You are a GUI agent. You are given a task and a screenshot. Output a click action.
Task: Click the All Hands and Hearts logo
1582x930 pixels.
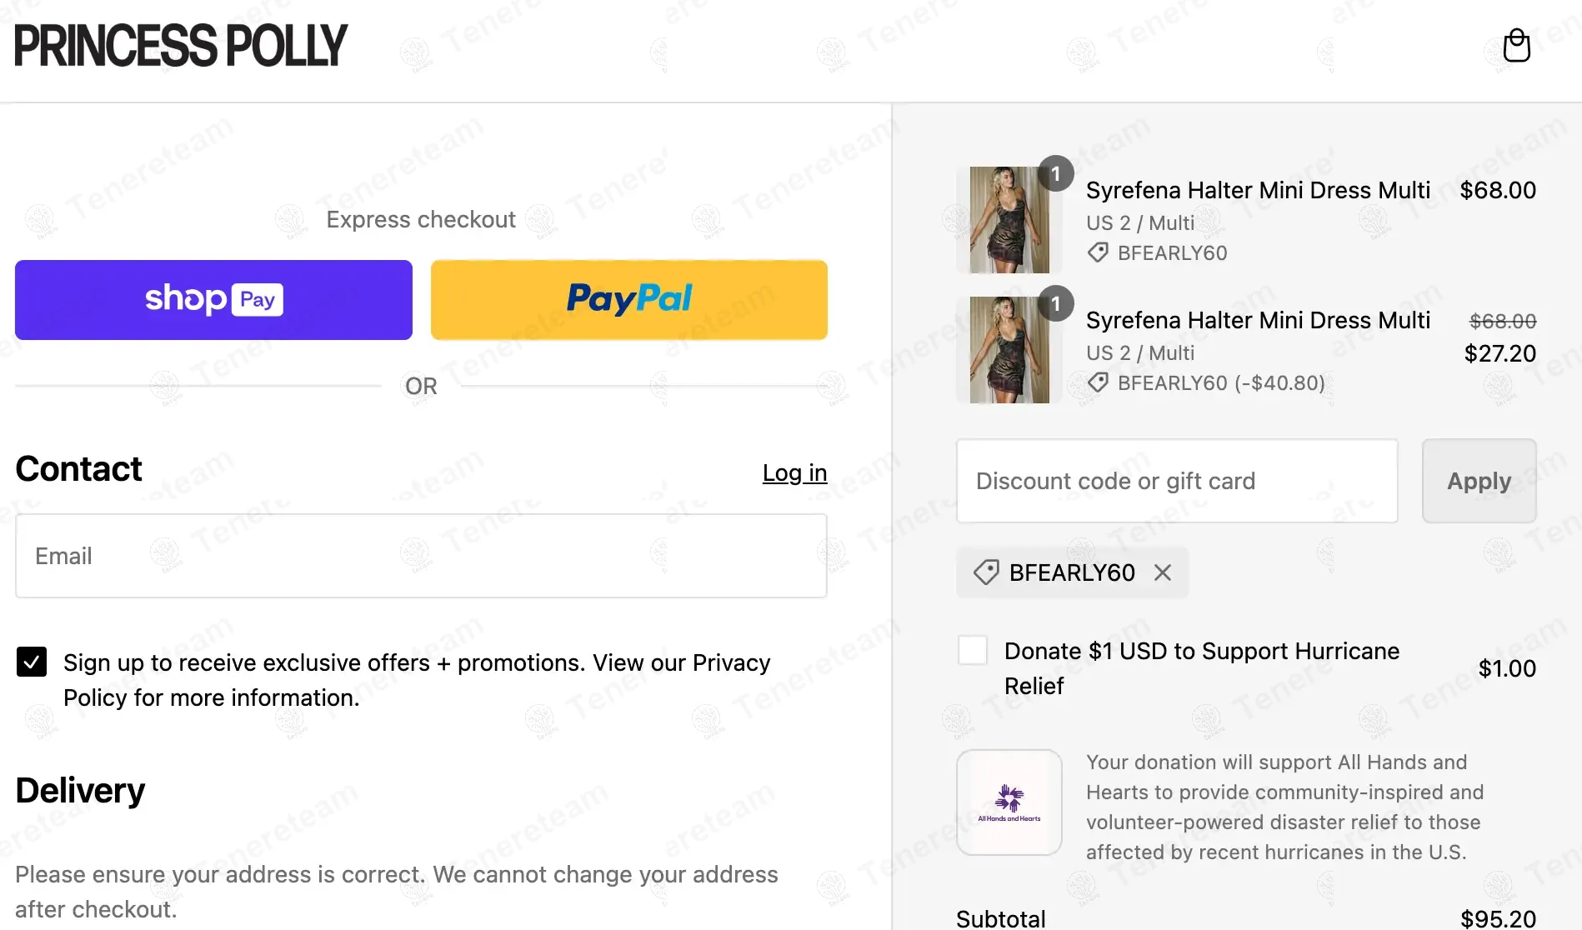pos(1009,802)
